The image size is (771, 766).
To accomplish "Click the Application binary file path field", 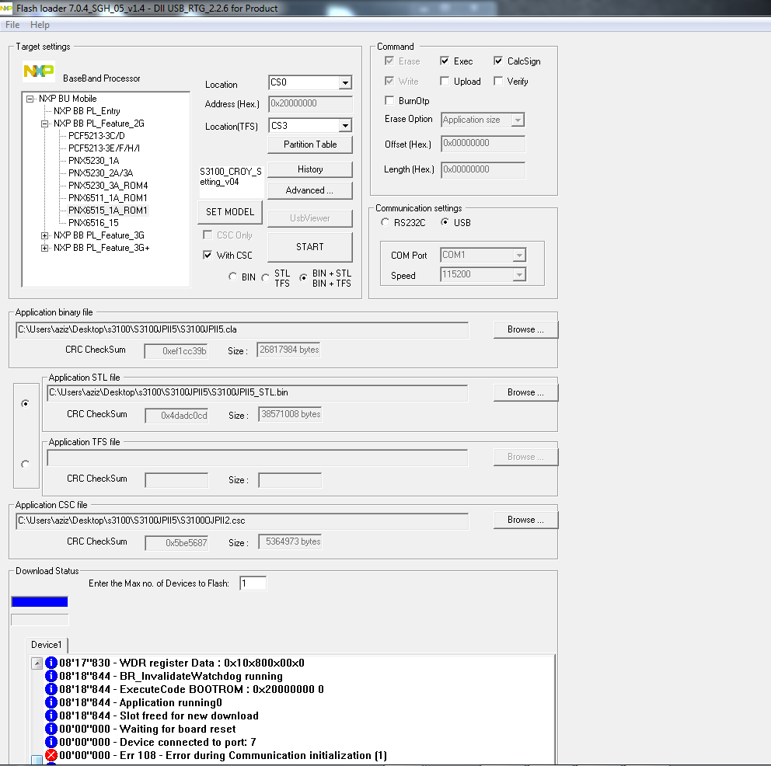I will click(242, 330).
